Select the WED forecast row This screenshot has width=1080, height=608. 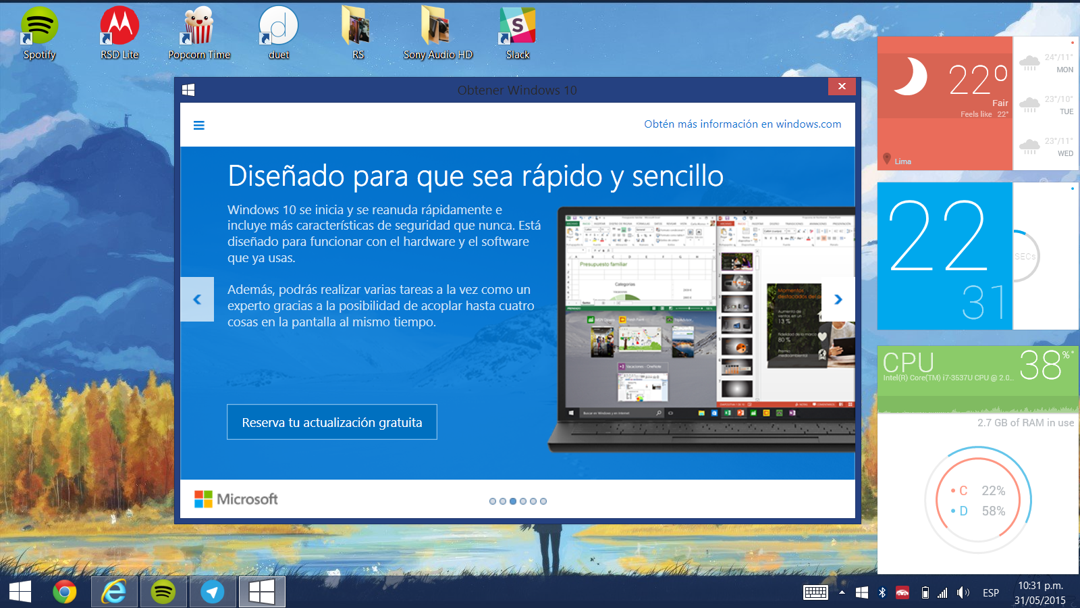pyautogui.click(x=1046, y=147)
